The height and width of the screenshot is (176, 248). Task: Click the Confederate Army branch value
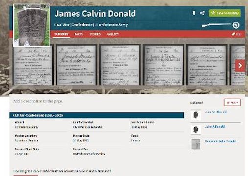26,127
